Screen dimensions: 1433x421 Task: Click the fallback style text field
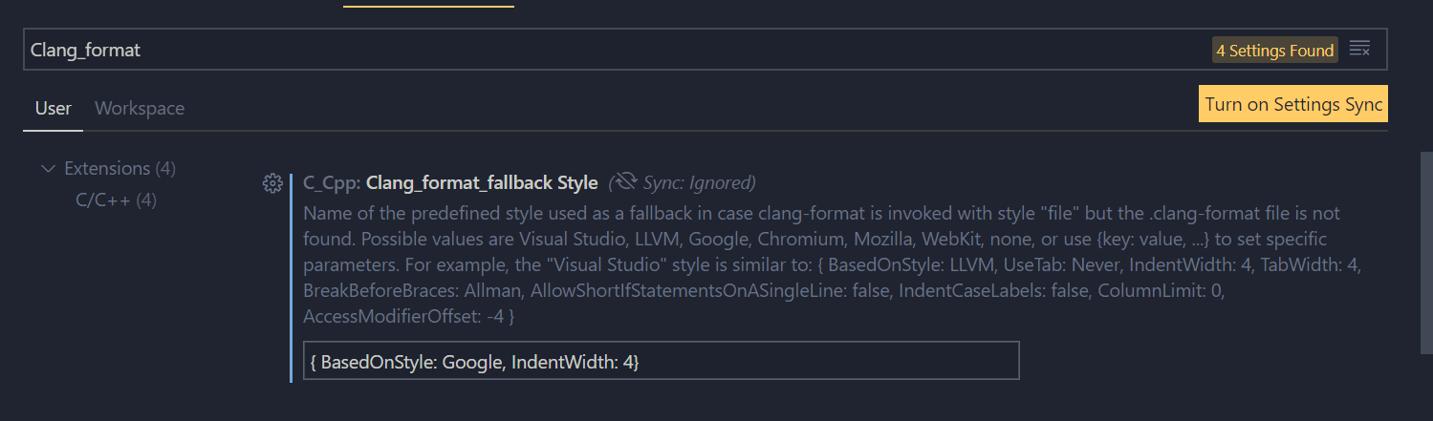(x=661, y=362)
